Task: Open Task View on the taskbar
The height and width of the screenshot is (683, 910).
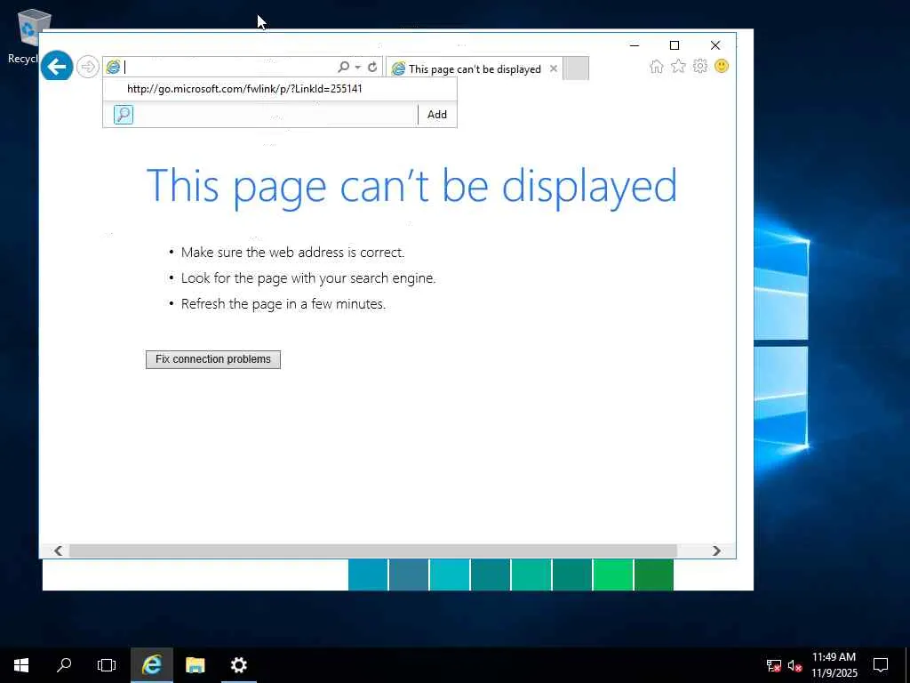Action: [x=107, y=665]
